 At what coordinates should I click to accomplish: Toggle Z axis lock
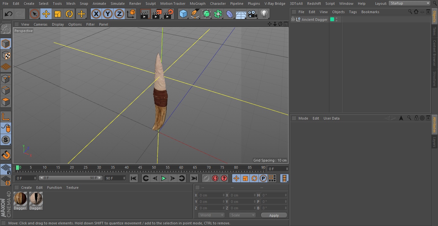pos(119,14)
